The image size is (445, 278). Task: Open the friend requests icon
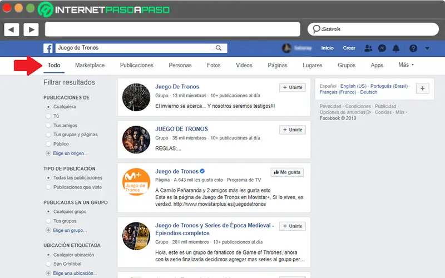(368, 48)
